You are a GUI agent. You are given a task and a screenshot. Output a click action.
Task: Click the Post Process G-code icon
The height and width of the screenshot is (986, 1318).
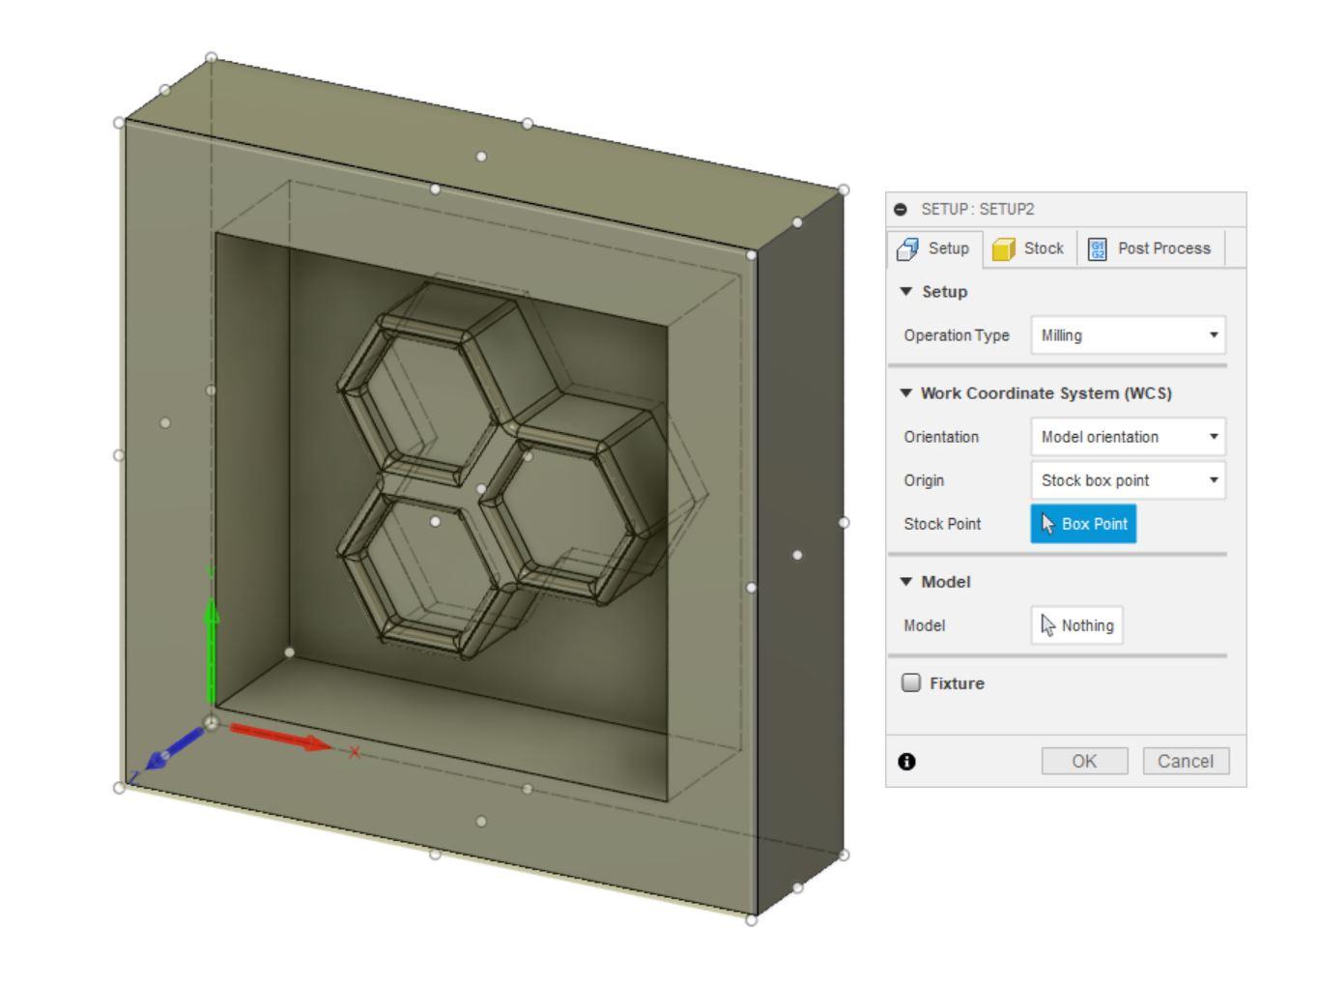[x=1097, y=249]
